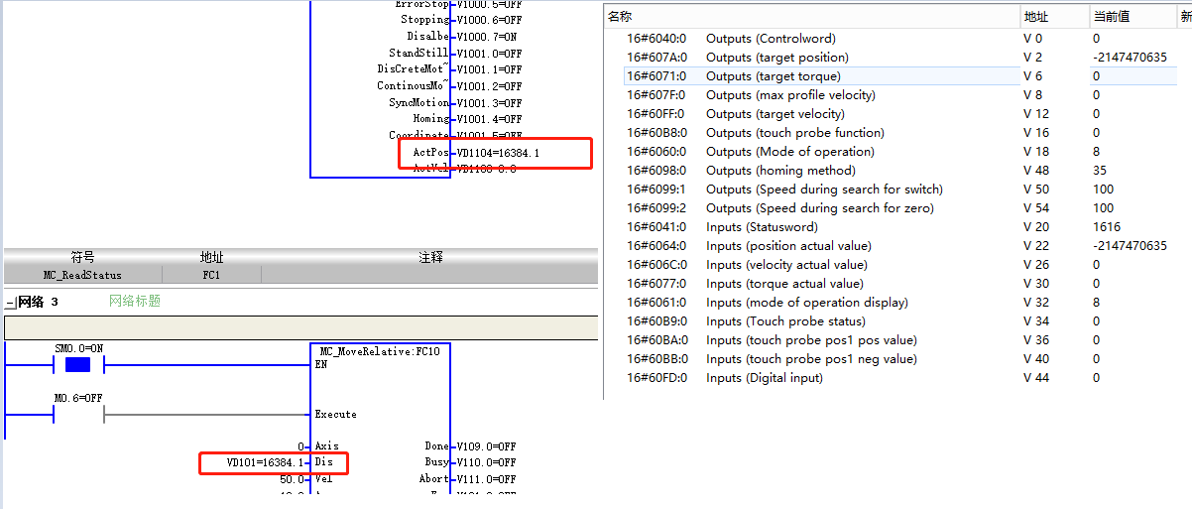Click the 当前值 column header
1192x509 pixels.
point(1132,17)
